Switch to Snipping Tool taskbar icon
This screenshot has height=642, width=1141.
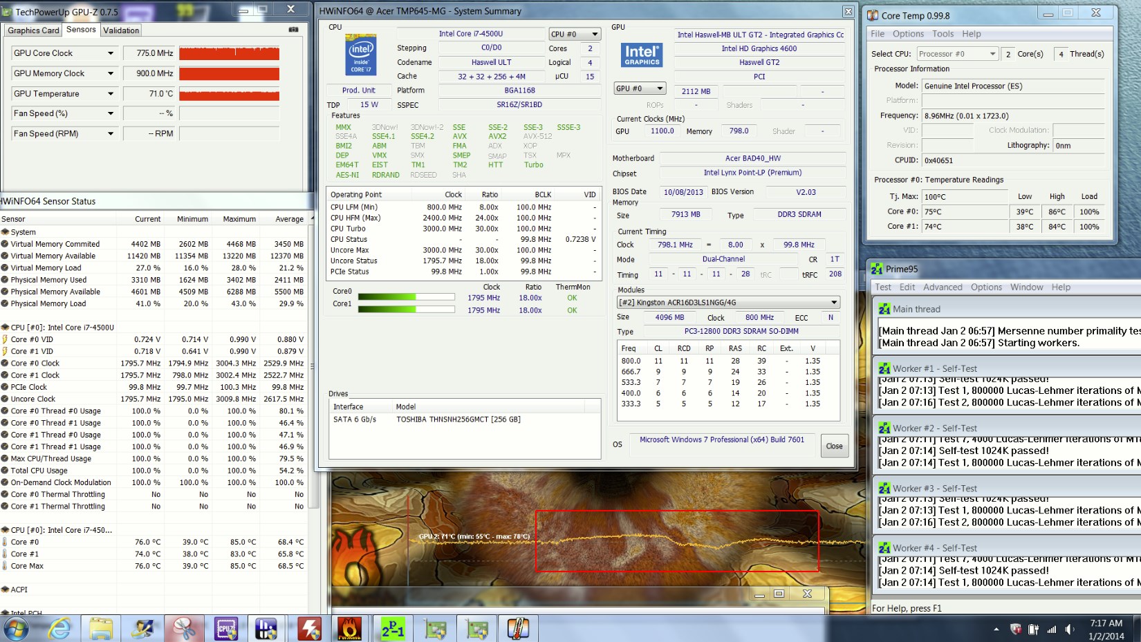[x=184, y=628]
